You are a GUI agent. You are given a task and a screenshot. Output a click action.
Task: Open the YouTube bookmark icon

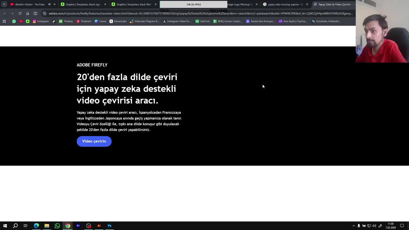coord(21,21)
